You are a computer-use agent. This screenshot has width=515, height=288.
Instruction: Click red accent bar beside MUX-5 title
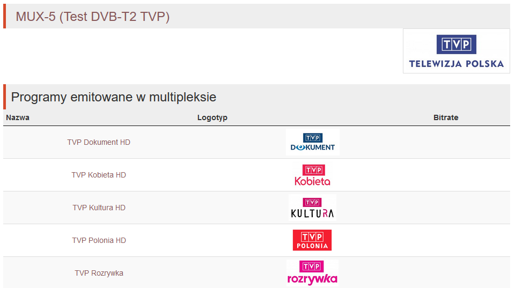(x=5, y=17)
